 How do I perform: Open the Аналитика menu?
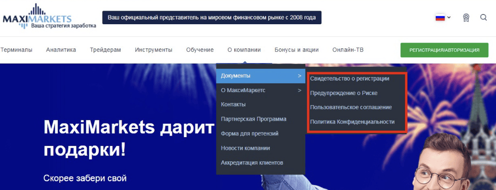(x=61, y=50)
